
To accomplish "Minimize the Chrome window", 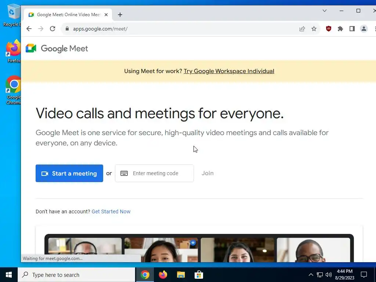I will coord(341,11).
